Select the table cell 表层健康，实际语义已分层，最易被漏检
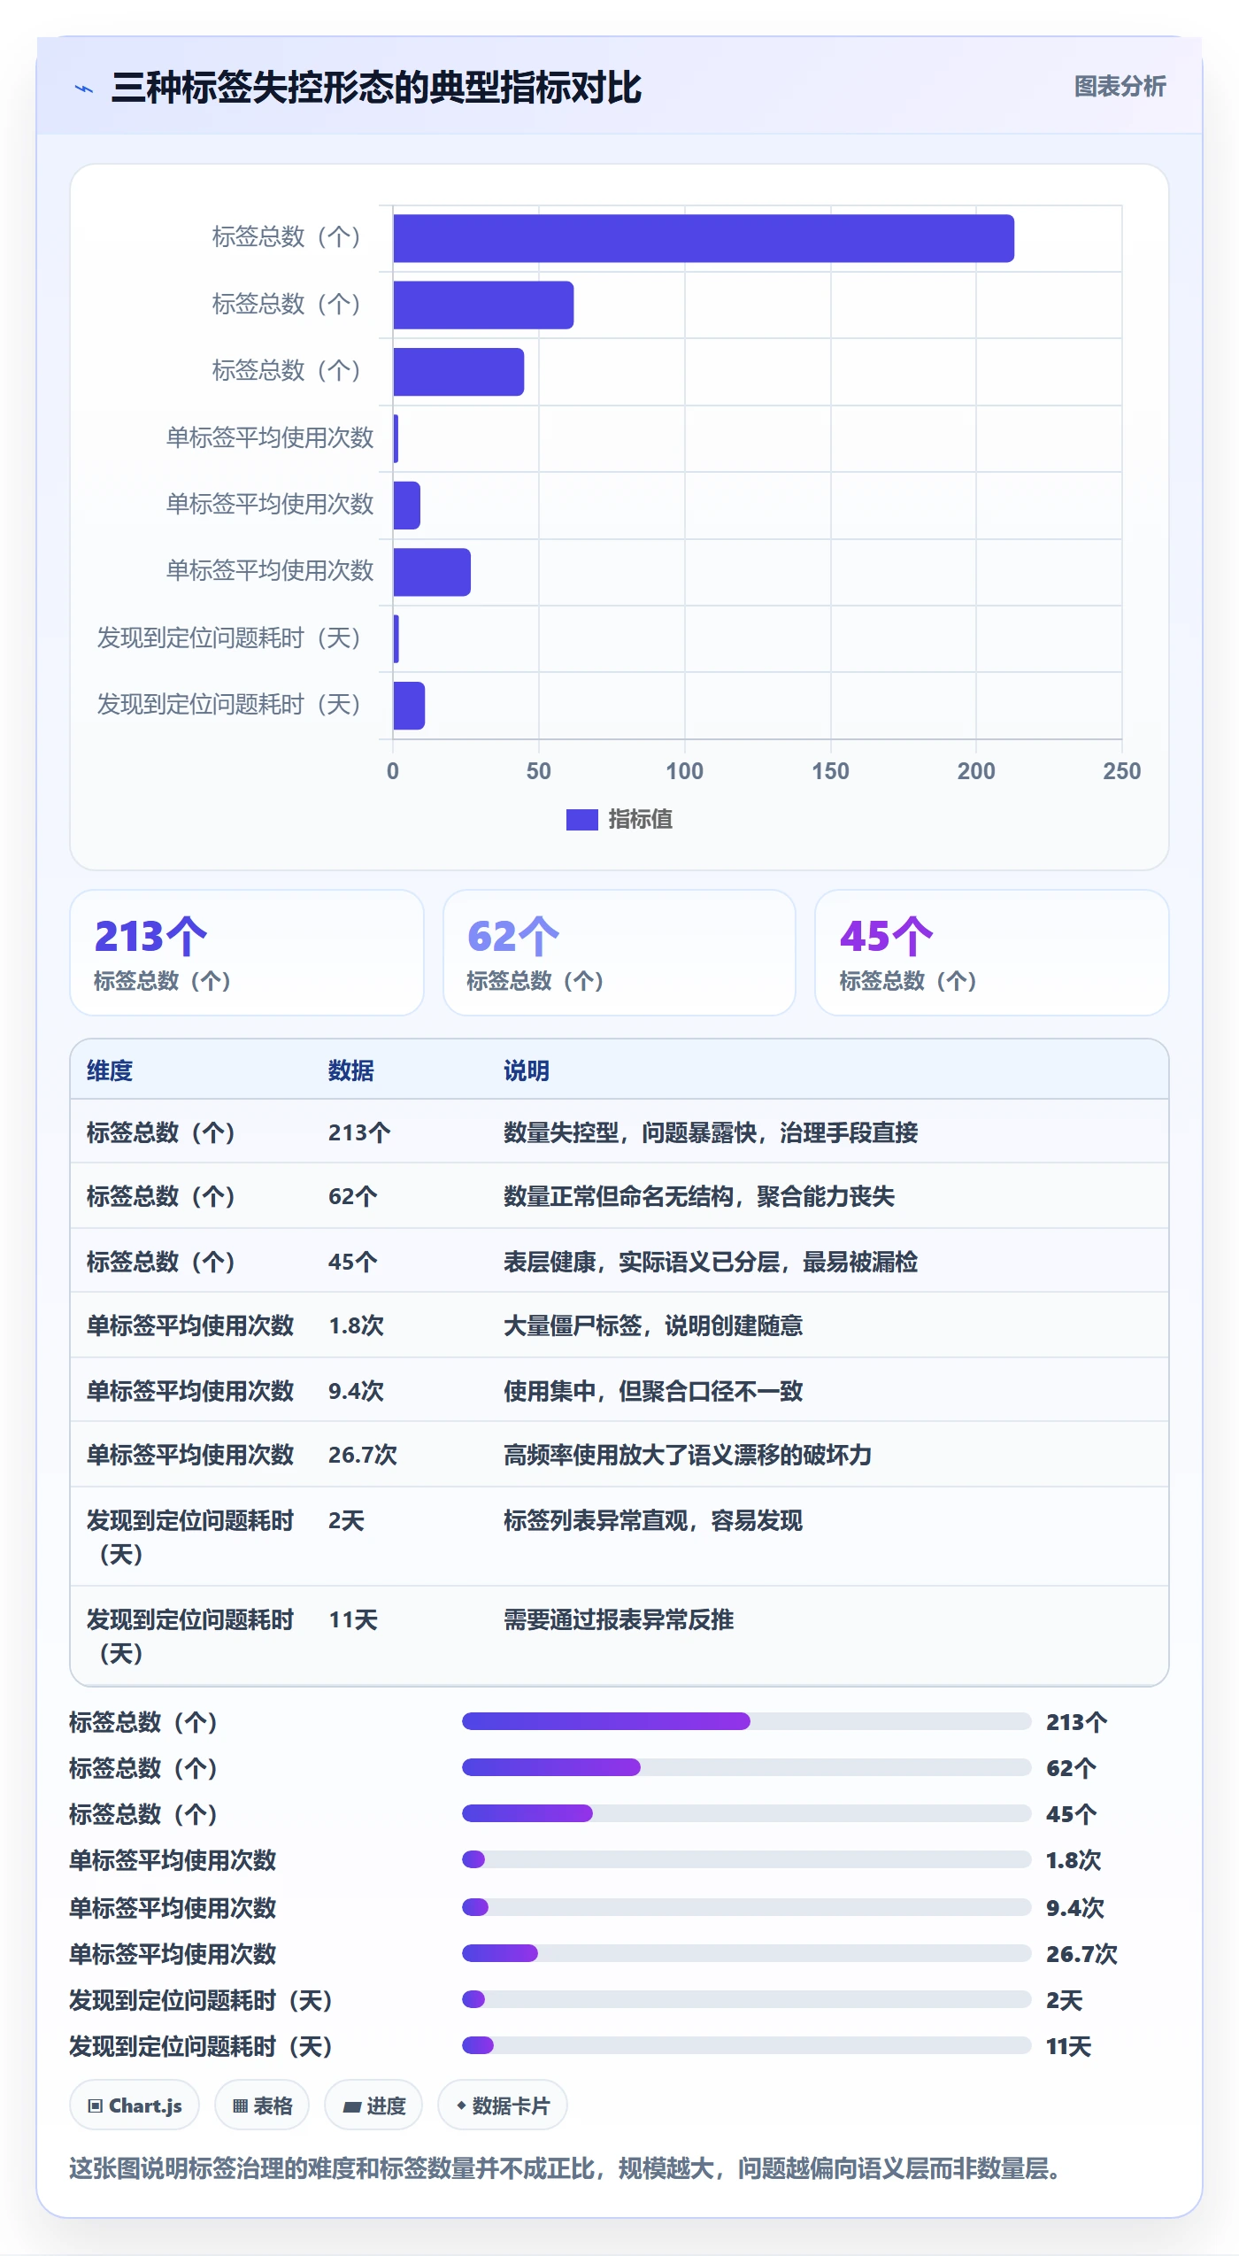The image size is (1239, 2256). 711,1262
